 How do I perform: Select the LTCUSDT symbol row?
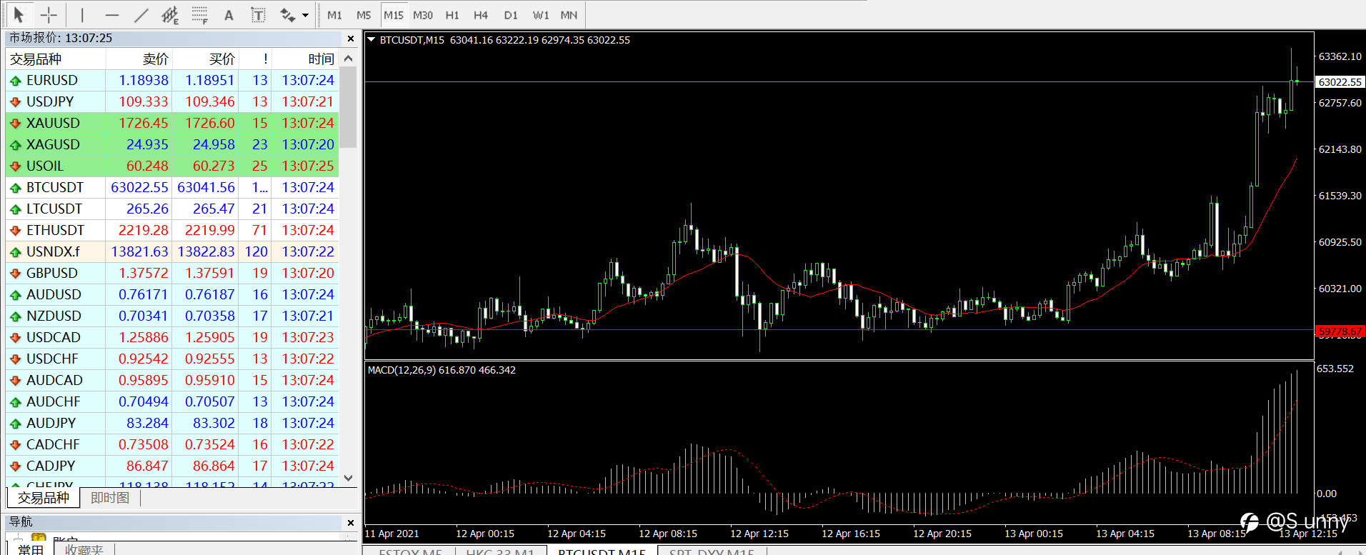pyautogui.click(x=172, y=209)
